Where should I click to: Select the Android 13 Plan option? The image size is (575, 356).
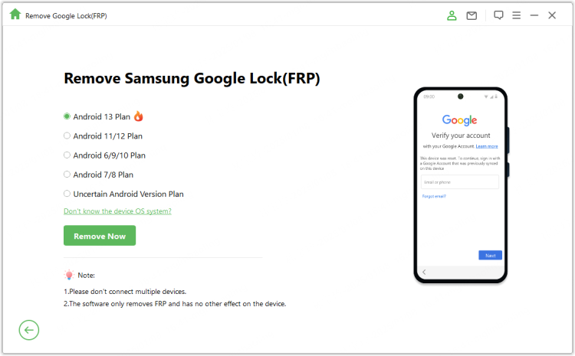(67, 116)
